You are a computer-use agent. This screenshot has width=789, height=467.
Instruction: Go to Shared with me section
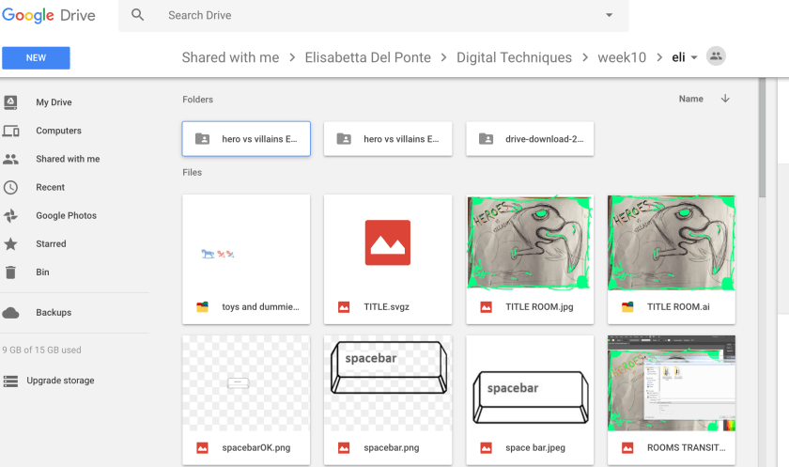67,159
